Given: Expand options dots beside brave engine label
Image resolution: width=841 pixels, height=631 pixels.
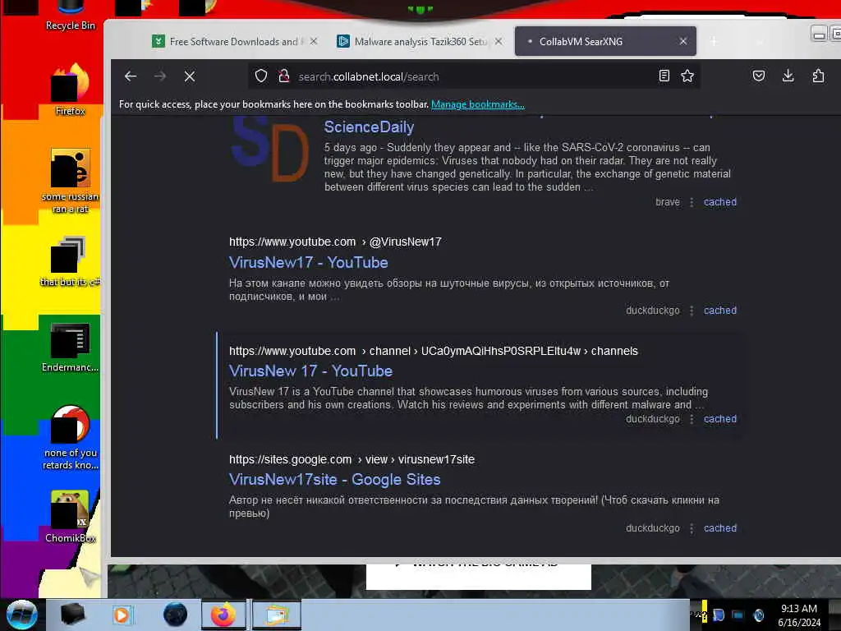Looking at the screenshot, I should (x=692, y=202).
